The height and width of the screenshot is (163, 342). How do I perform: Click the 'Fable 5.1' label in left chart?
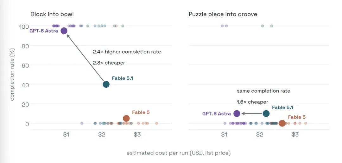pyautogui.click(x=122, y=79)
